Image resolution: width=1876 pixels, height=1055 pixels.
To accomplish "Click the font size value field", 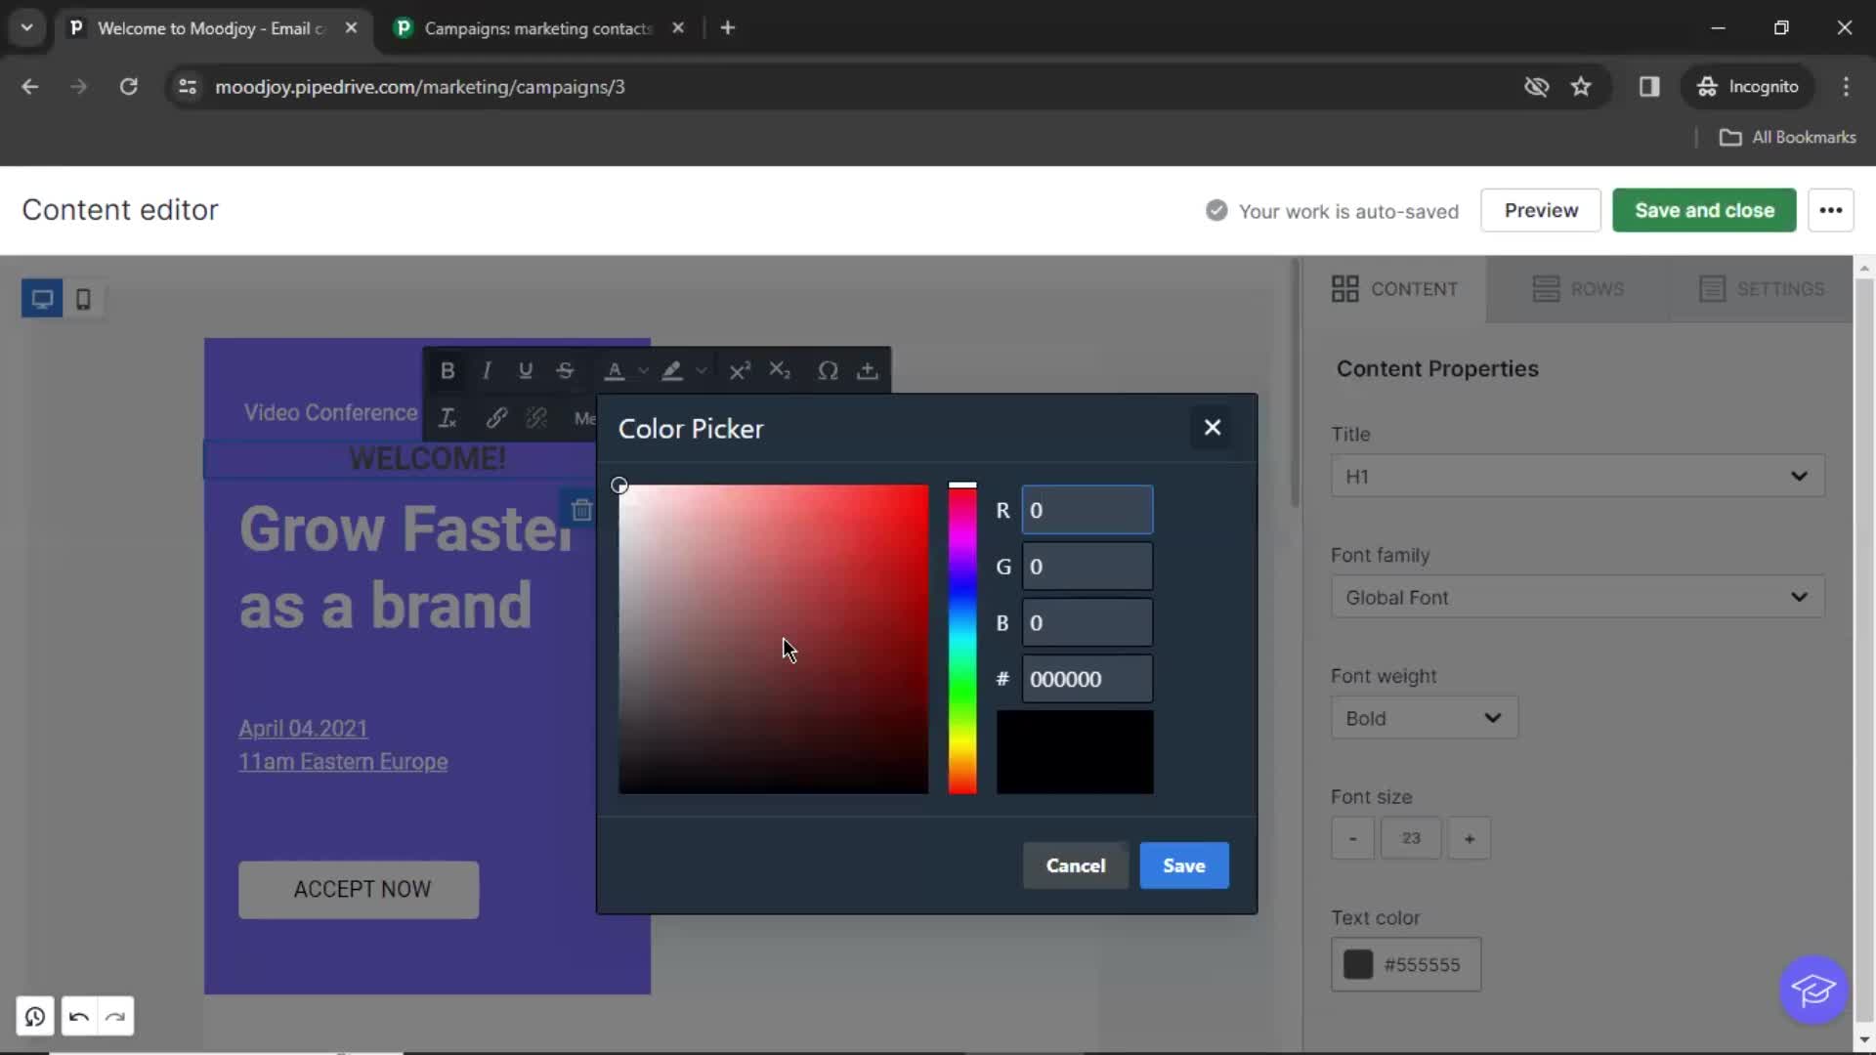I will [1411, 838].
